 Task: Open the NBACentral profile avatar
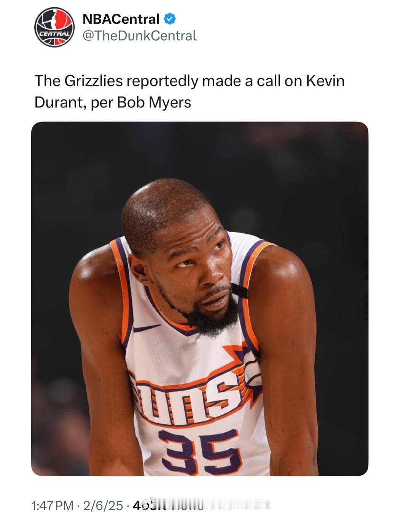point(54,27)
